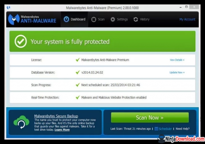The height and width of the screenshot is (144, 205).
Task: Click the Database Version green checkmark
Action: (78, 72)
